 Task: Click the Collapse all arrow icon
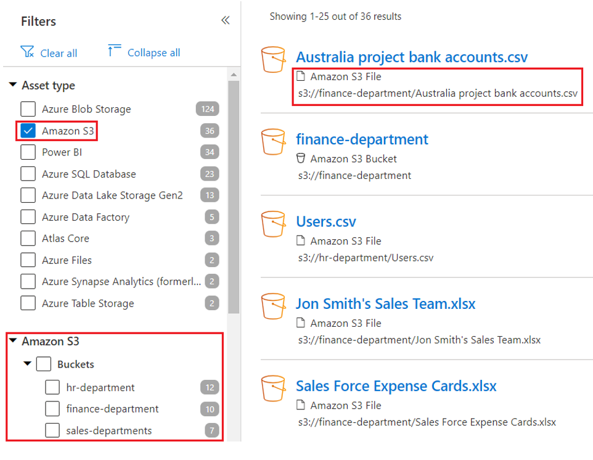[x=114, y=51]
